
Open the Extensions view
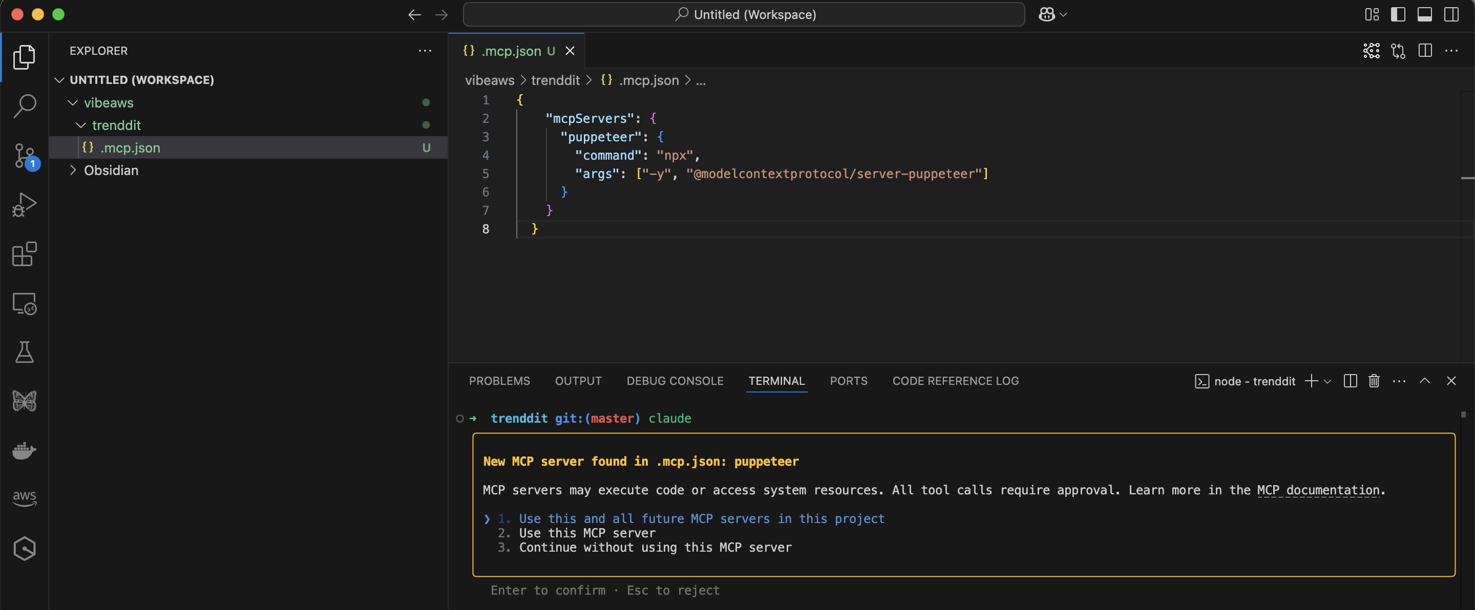(24, 253)
